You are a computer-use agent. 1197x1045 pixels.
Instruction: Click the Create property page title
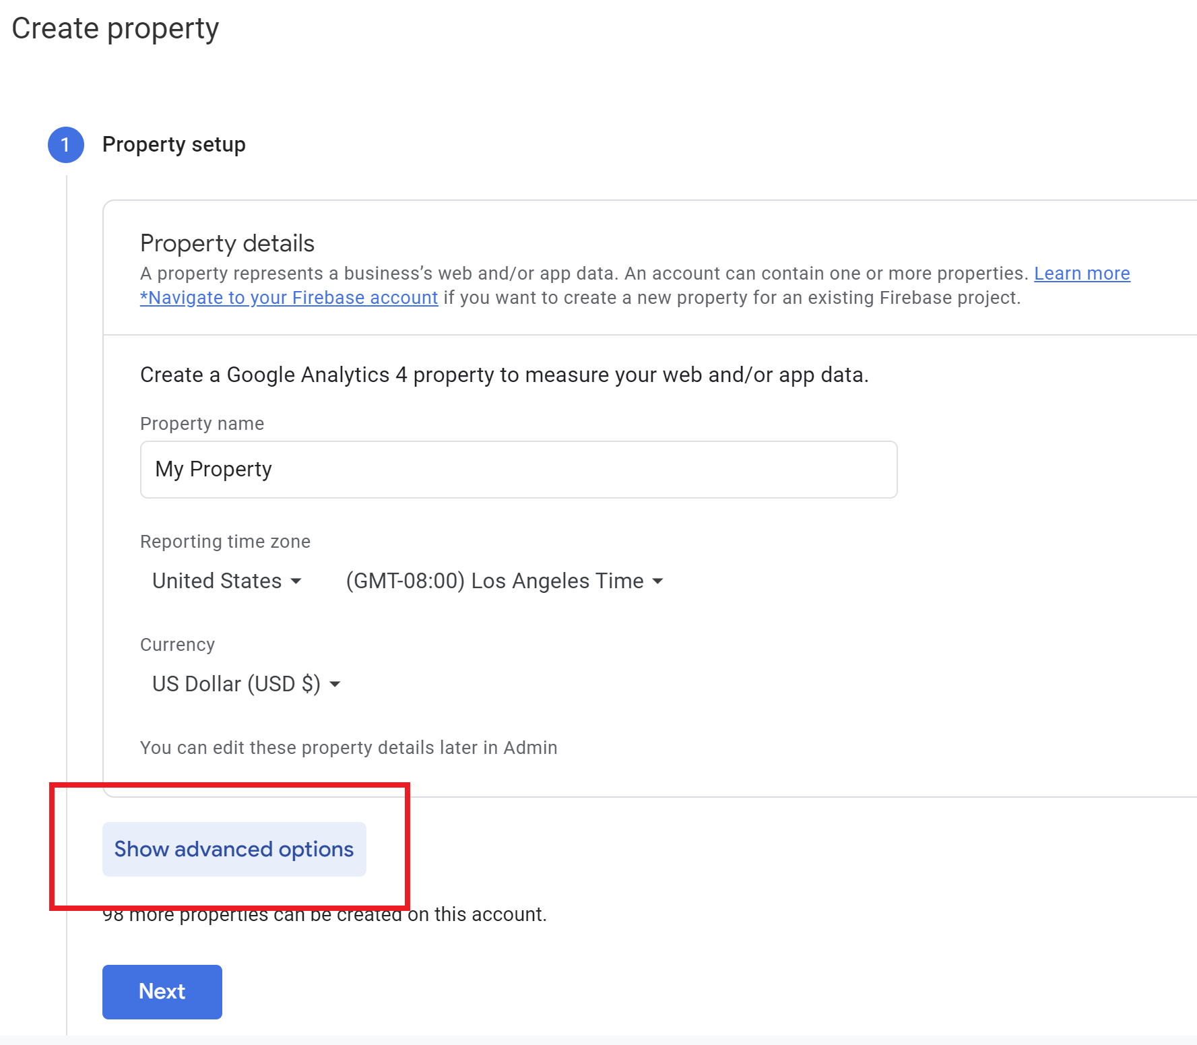[115, 28]
